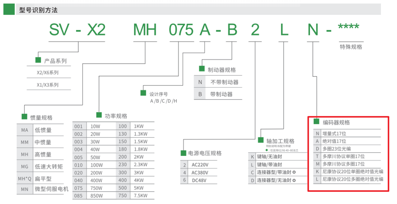Click the green square next to 轴加工规格

coord(261,140)
